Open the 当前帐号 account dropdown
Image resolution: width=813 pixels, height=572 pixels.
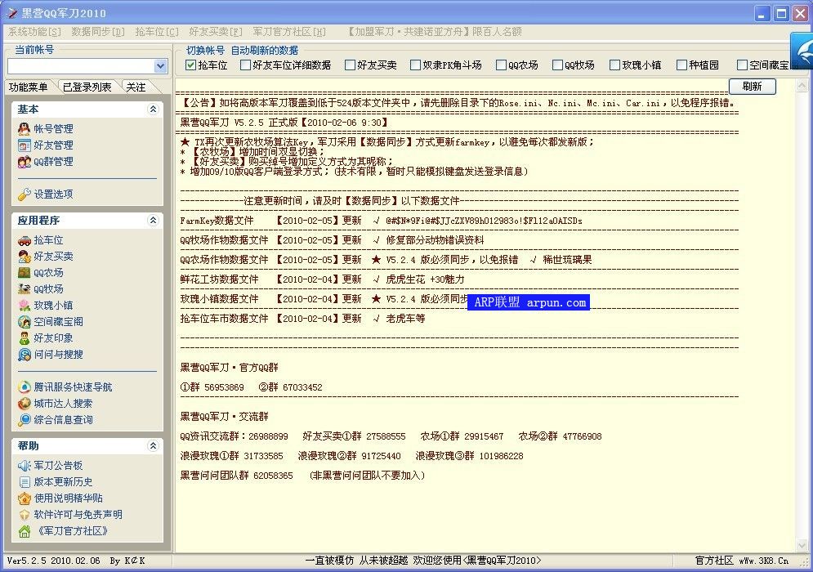pyautogui.click(x=162, y=66)
